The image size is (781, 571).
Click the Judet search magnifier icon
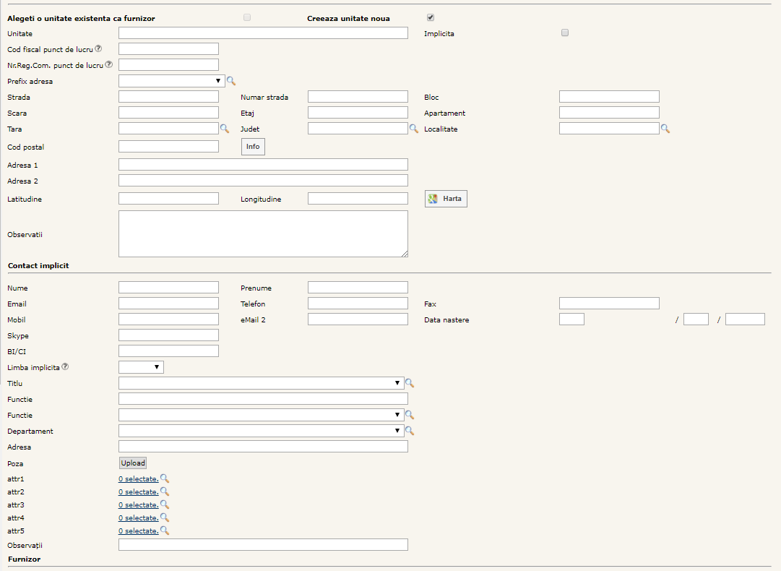point(414,129)
